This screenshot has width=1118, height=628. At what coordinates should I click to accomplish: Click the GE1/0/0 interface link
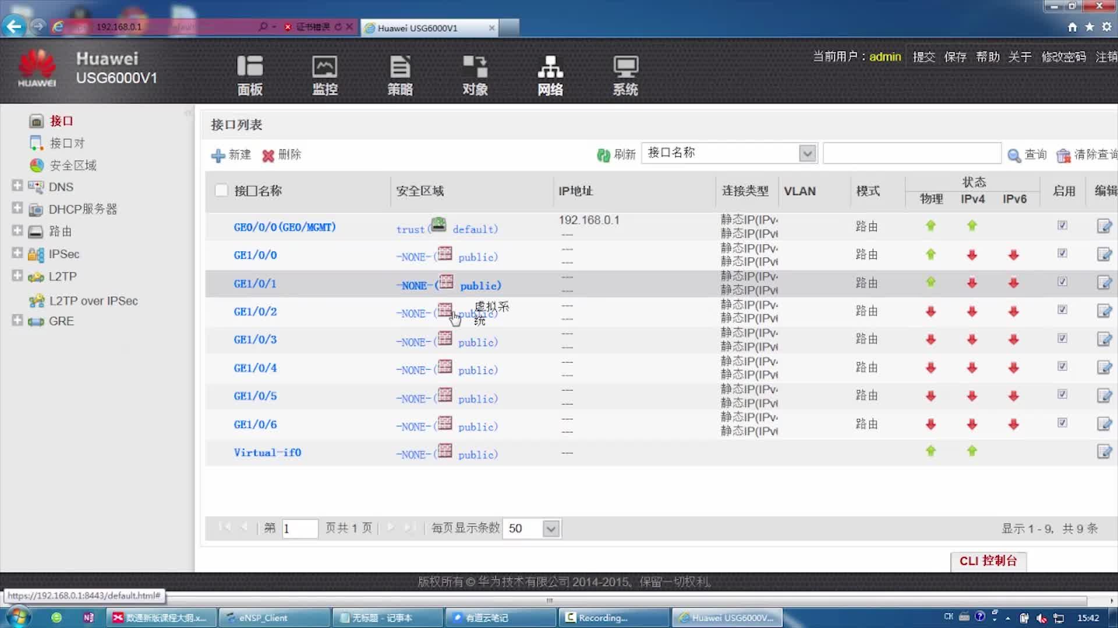pyautogui.click(x=255, y=255)
